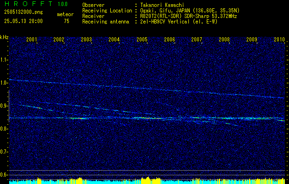Click the 'Receiving Location' label
Screen dimensions: 289x184
tap(107, 11)
